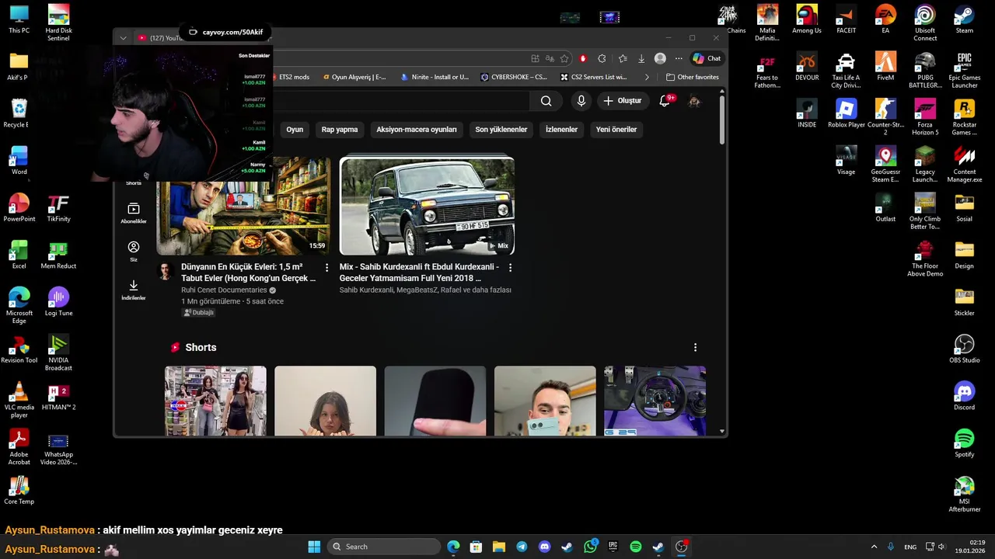Open the racing wheel Short thumbnail
The image size is (995, 559).
pos(655,401)
